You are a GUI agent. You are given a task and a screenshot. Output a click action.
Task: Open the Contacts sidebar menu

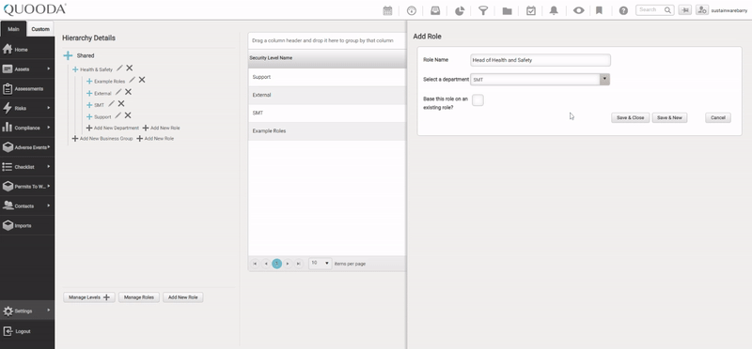[x=27, y=205]
